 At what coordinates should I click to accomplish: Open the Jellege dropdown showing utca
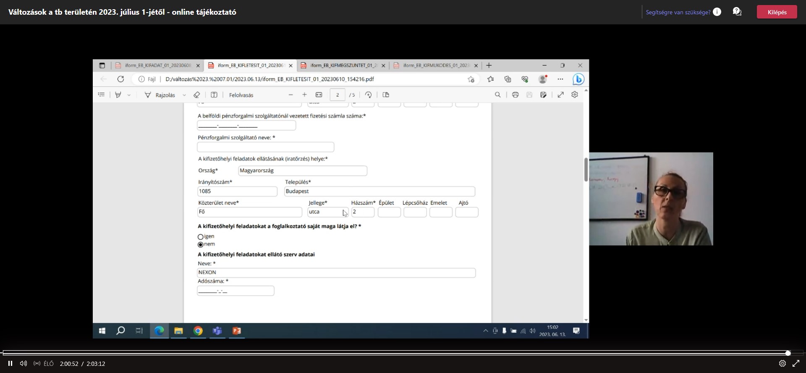coord(328,212)
